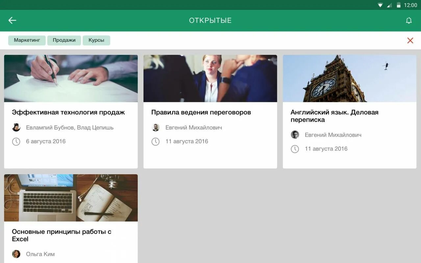Click clock icon on Английский язык card

point(295,149)
